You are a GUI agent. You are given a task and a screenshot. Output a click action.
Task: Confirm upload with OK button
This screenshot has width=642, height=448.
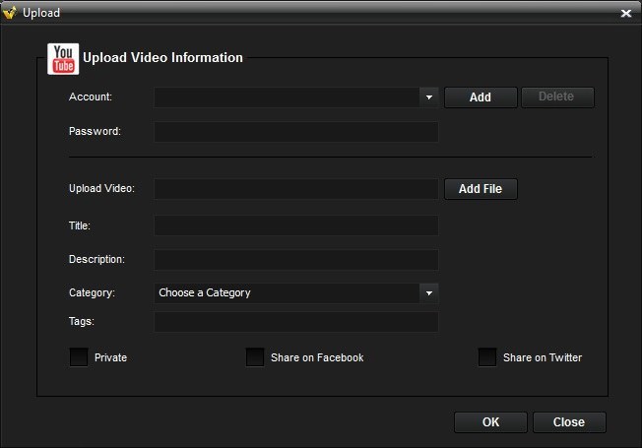click(490, 422)
